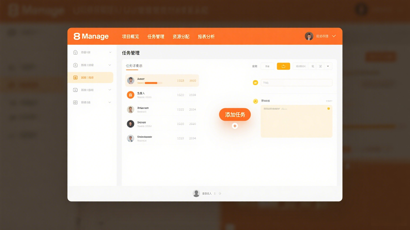Click the small orange marker inside the notes panel
Viewport: 410px width, 230px height.
[329, 109]
